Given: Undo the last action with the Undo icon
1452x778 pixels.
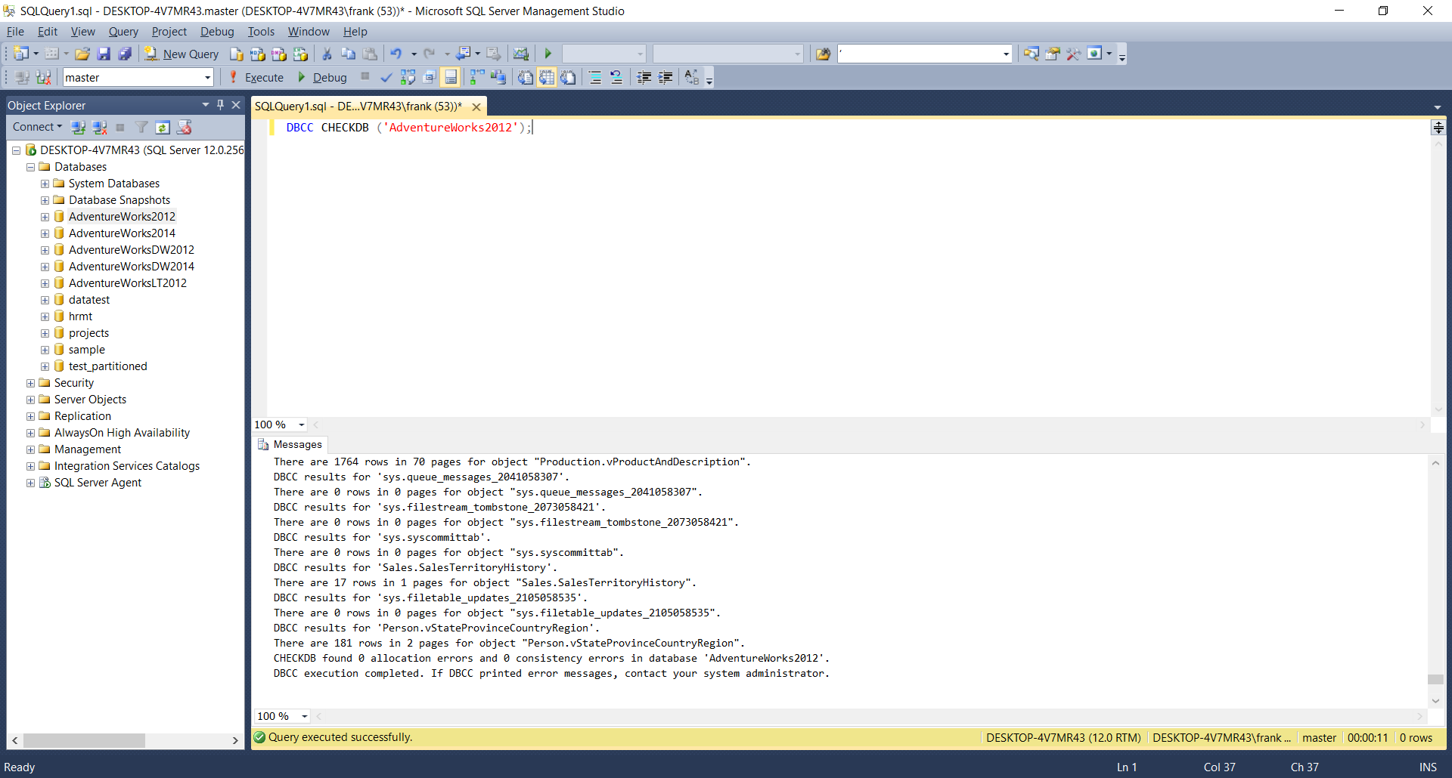Looking at the screenshot, I should click(x=396, y=54).
